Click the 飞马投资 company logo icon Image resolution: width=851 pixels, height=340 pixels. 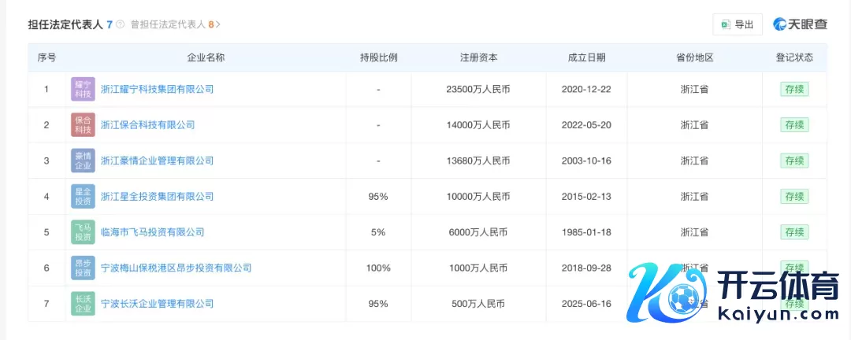[x=83, y=232]
